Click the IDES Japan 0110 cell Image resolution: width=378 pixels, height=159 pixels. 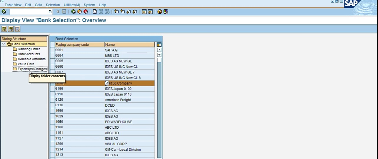[x=130, y=94]
